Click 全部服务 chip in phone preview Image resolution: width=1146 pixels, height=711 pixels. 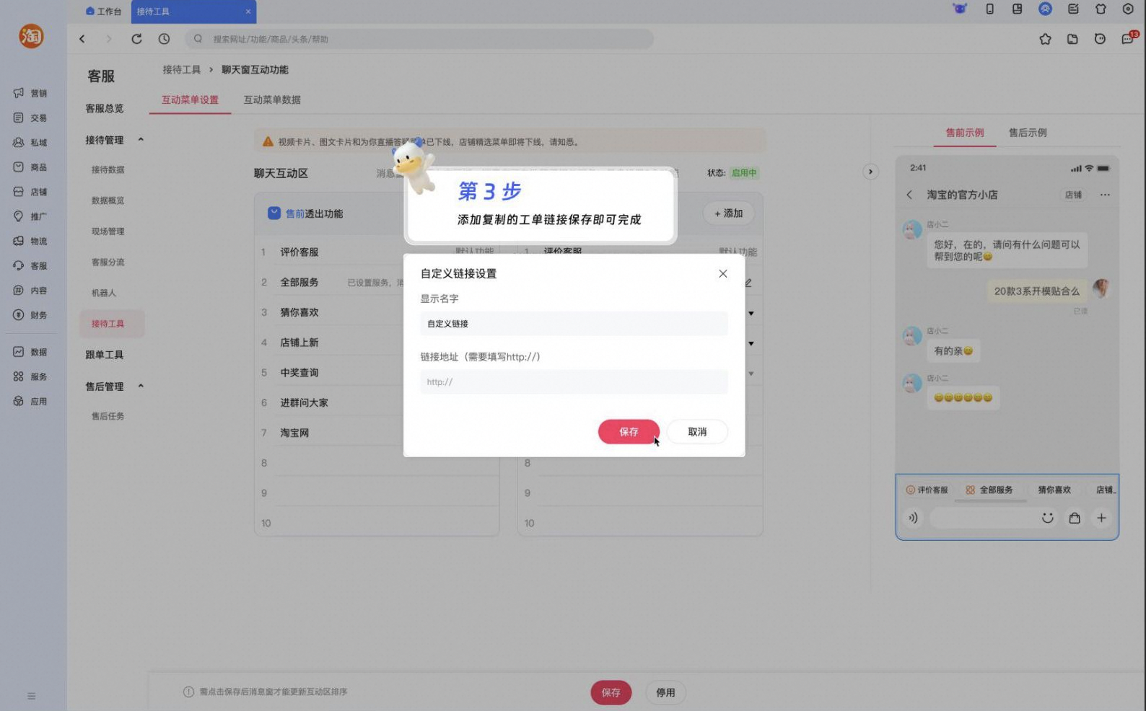tap(990, 490)
